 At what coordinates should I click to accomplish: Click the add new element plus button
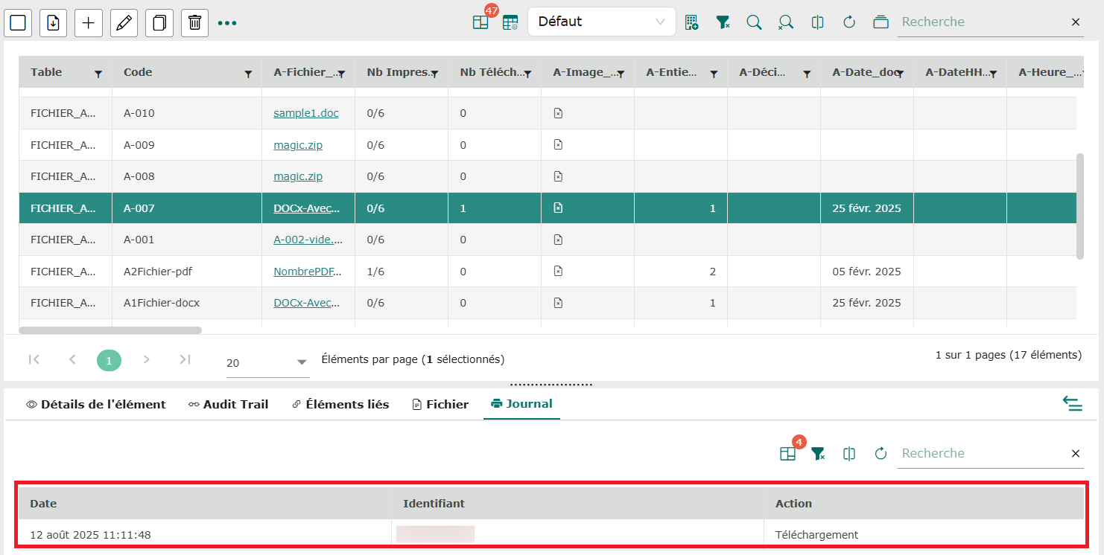click(88, 23)
